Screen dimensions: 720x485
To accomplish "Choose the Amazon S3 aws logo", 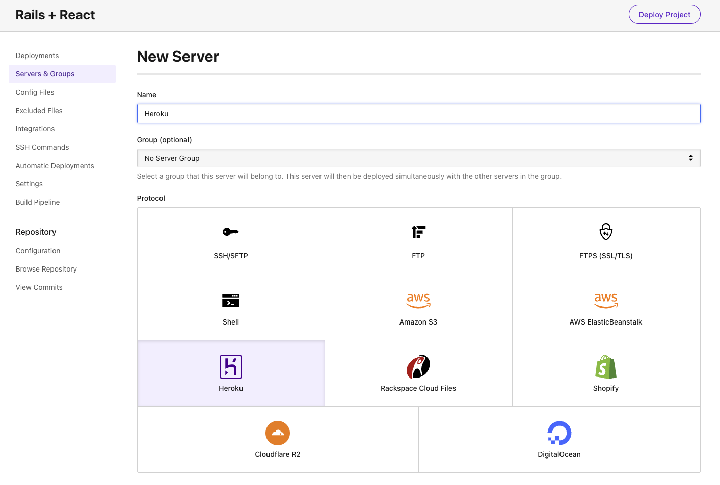I will click(418, 301).
